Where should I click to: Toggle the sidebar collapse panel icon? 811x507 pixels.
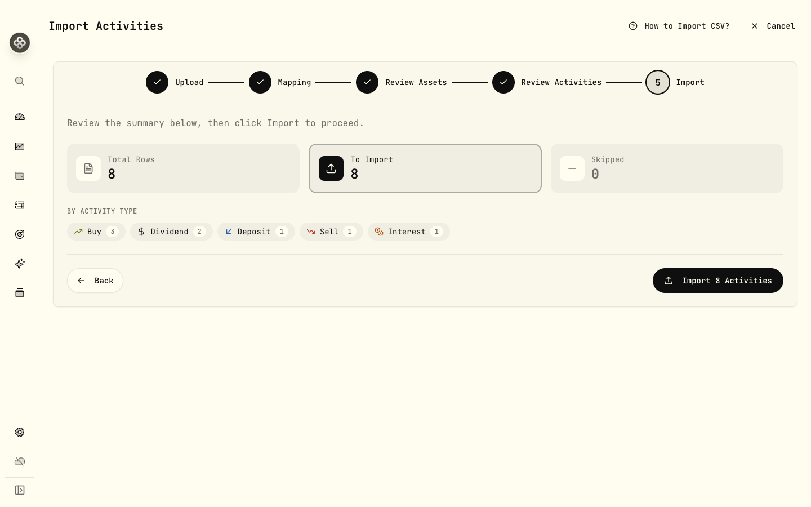(x=20, y=490)
